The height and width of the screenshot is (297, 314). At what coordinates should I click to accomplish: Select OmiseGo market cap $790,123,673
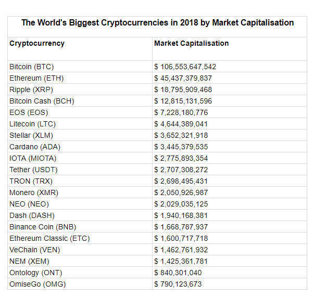(x=178, y=284)
